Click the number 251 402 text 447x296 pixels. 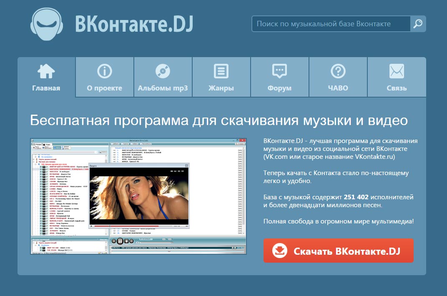(356, 197)
